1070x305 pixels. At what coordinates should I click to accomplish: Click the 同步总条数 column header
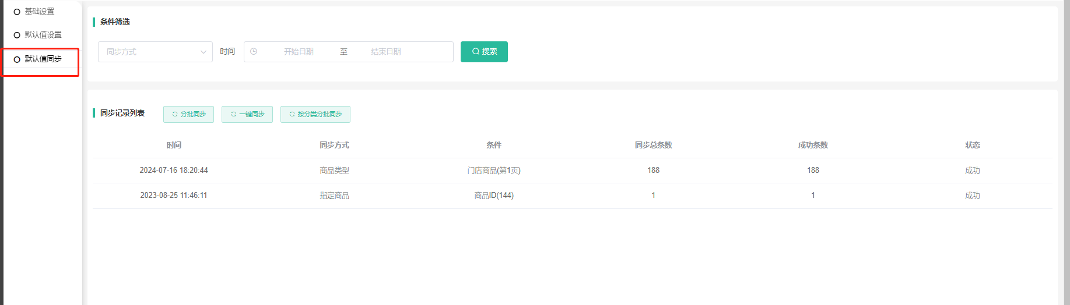(653, 145)
